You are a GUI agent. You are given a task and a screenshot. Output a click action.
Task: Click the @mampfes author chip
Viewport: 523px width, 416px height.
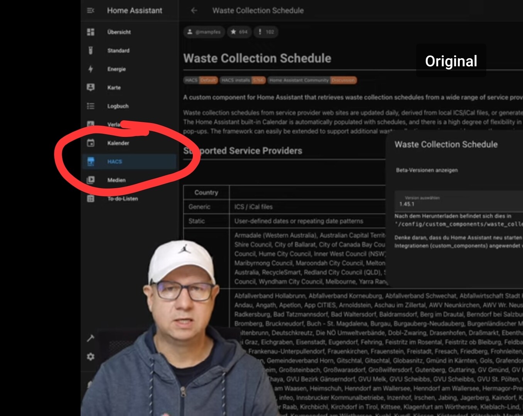[x=204, y=32]
